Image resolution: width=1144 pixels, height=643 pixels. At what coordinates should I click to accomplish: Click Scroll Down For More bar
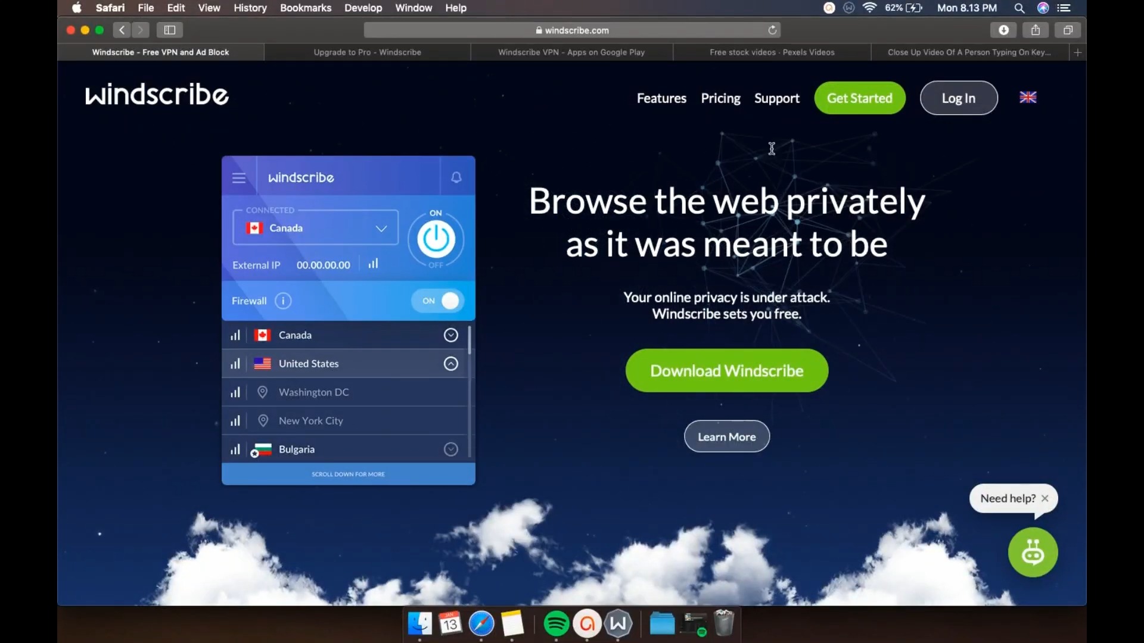click(349, 475)
